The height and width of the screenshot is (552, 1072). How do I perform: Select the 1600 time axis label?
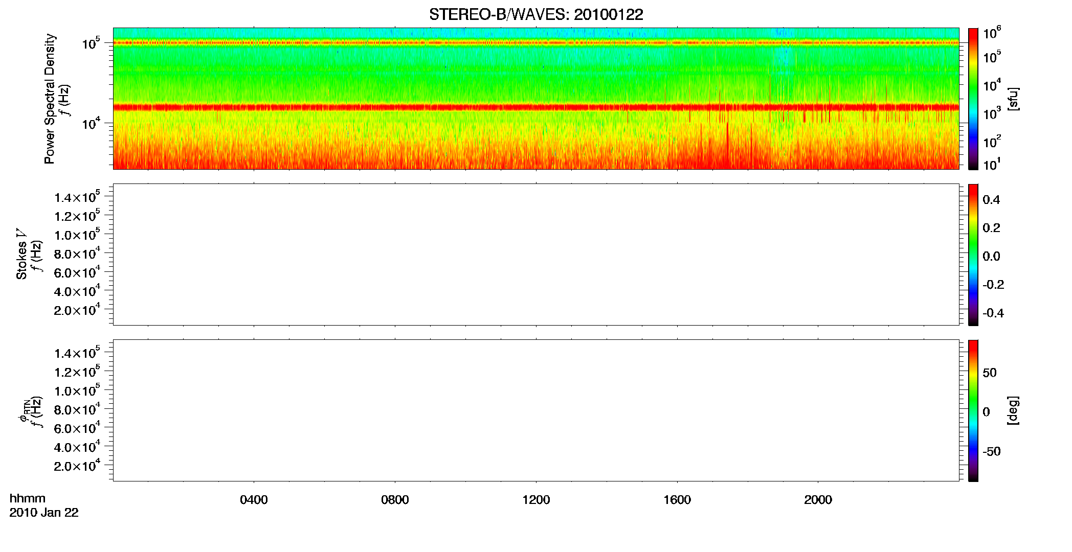tap(677, 500)
